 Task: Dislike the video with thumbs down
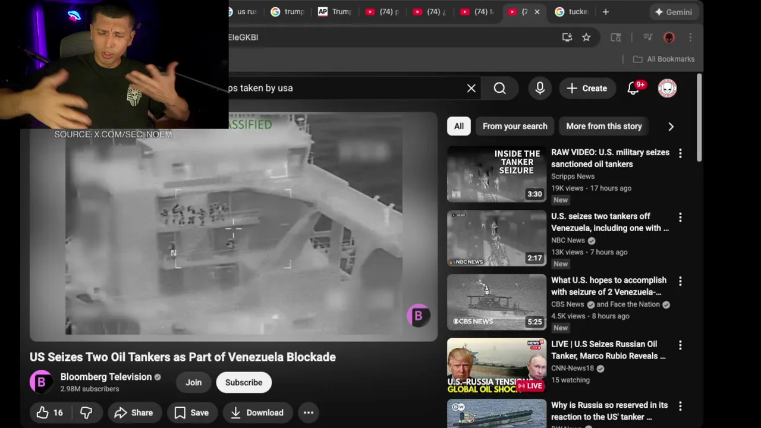point(86,413)
